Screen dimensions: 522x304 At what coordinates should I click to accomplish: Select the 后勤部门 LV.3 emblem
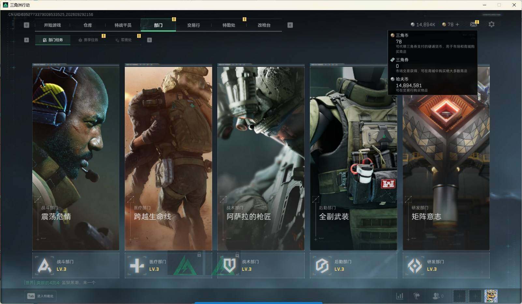tap(322, 266)
